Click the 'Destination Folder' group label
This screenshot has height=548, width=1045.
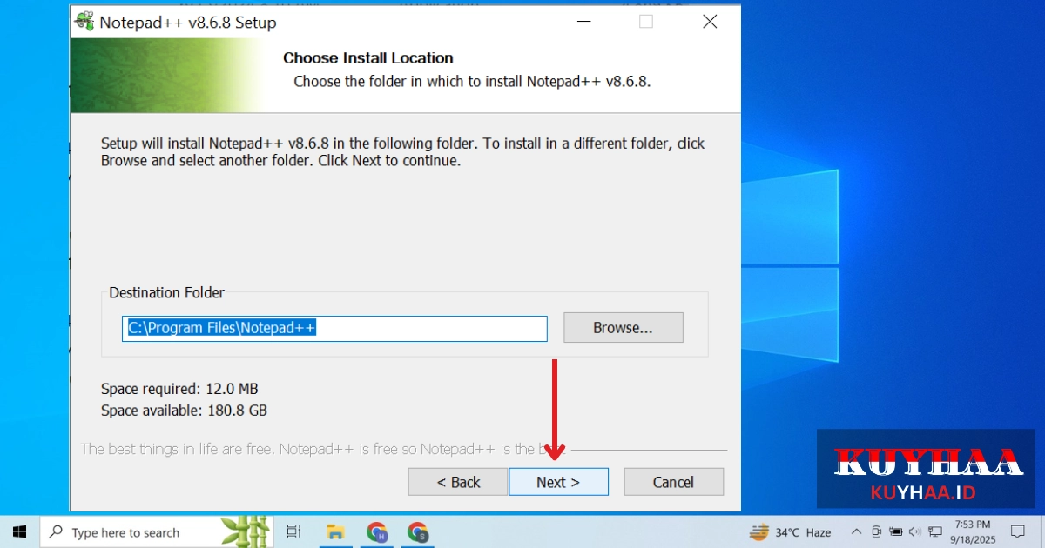(x=166, y=293)
